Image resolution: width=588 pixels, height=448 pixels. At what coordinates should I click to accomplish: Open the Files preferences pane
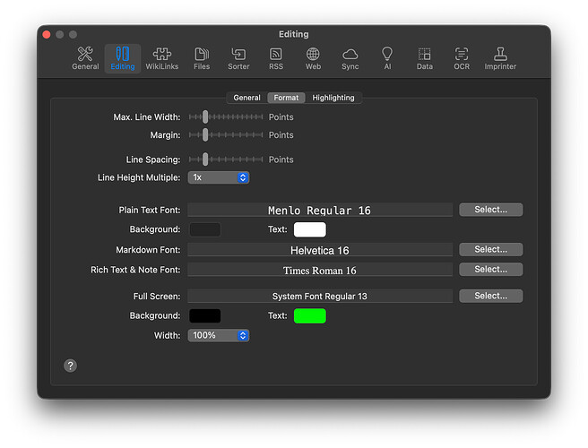pos(202,58)
